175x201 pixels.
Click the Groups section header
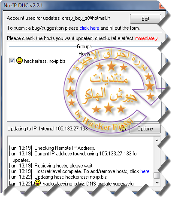(84, 46)
